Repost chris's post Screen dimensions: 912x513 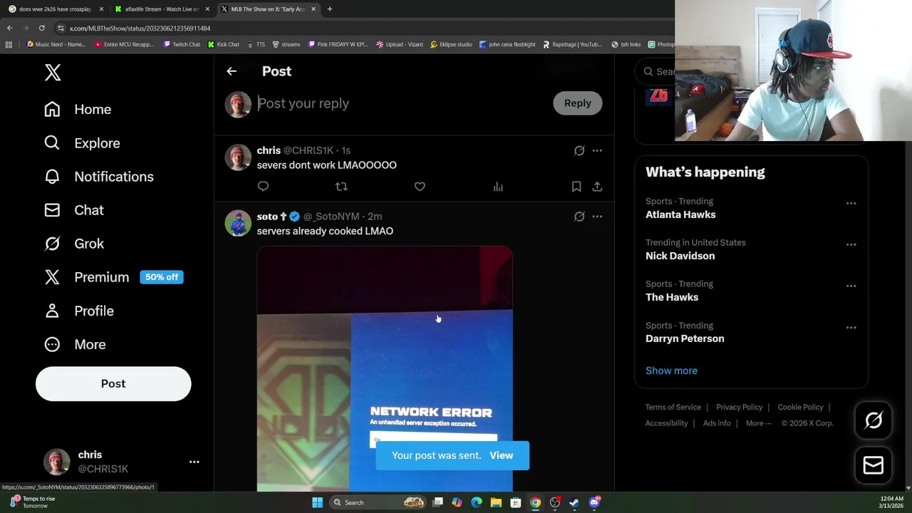point(341,186)
